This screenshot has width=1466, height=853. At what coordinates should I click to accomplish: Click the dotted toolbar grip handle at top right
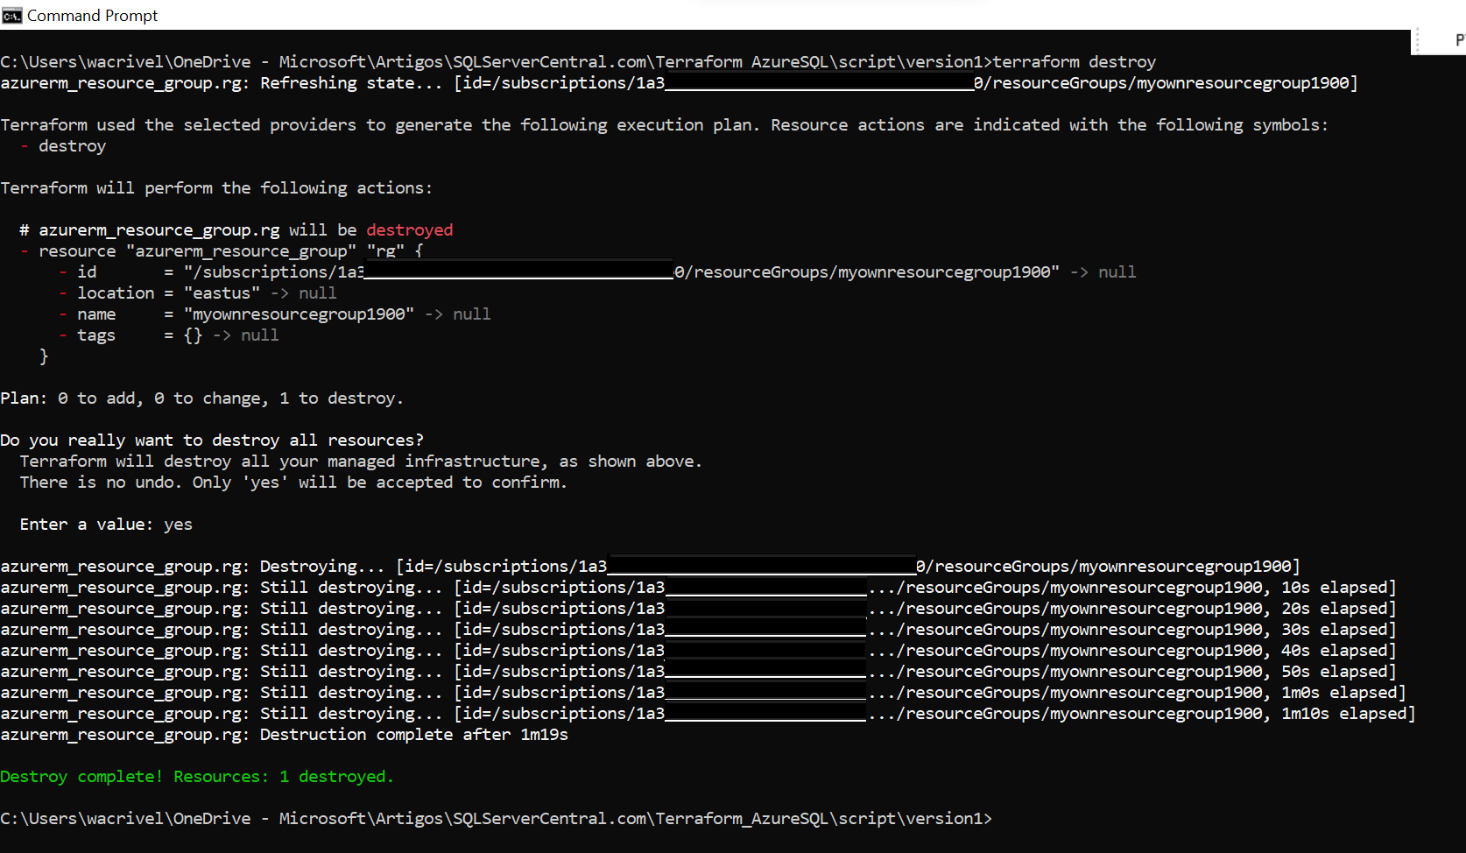click(1416, 40)
